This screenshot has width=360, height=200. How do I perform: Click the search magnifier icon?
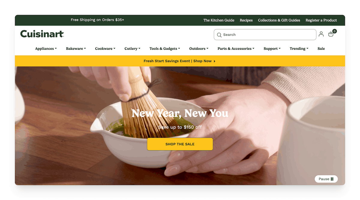[219, 35]
